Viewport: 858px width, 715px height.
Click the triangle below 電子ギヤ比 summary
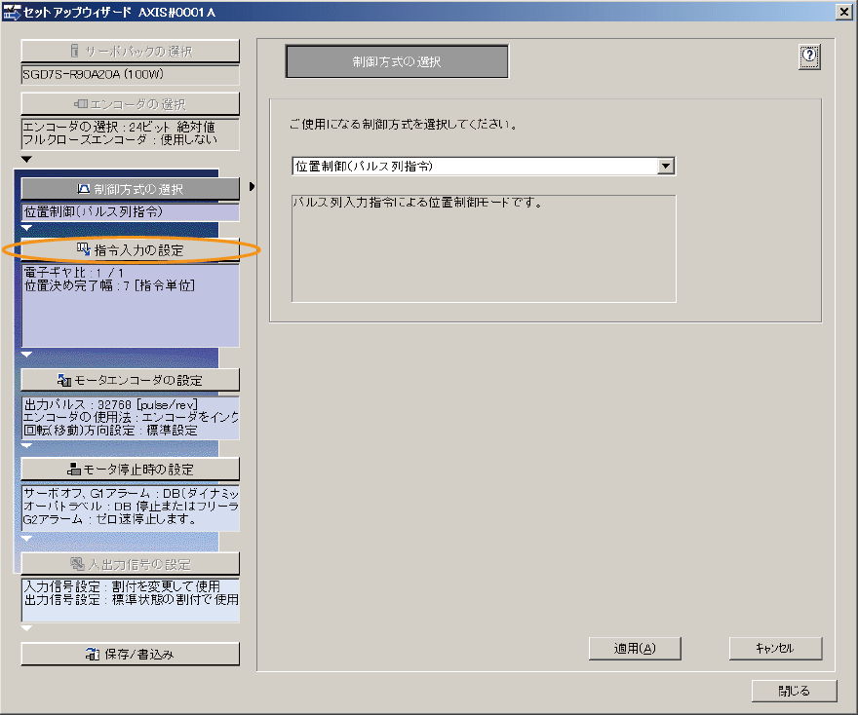26,355
